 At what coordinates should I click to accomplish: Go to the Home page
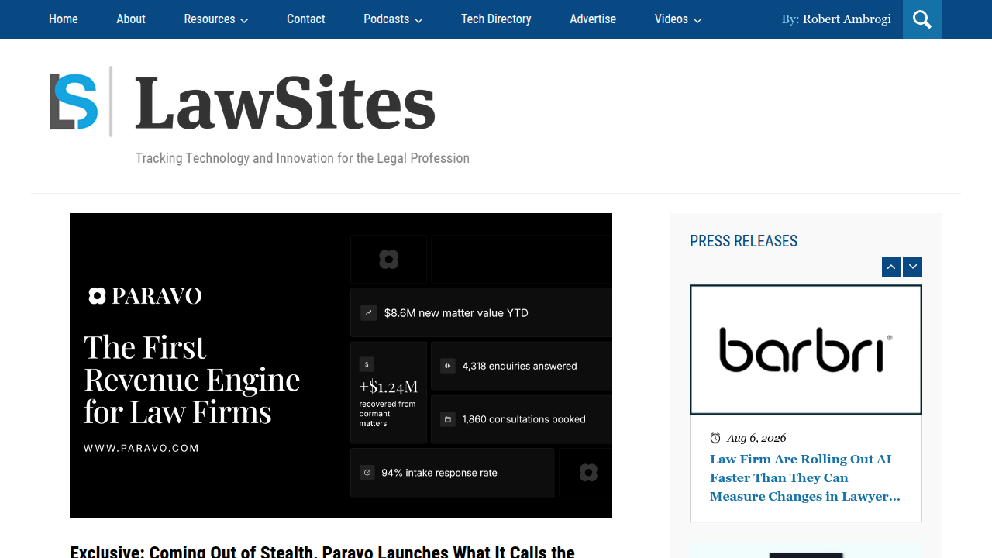click(64, 19)
